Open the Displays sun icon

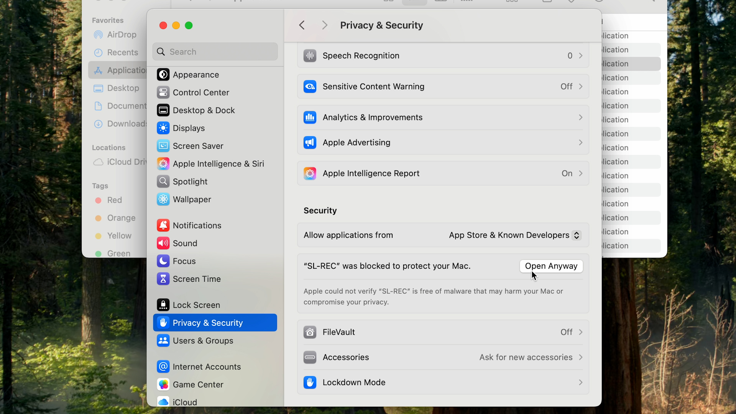[x=163, y=128]
